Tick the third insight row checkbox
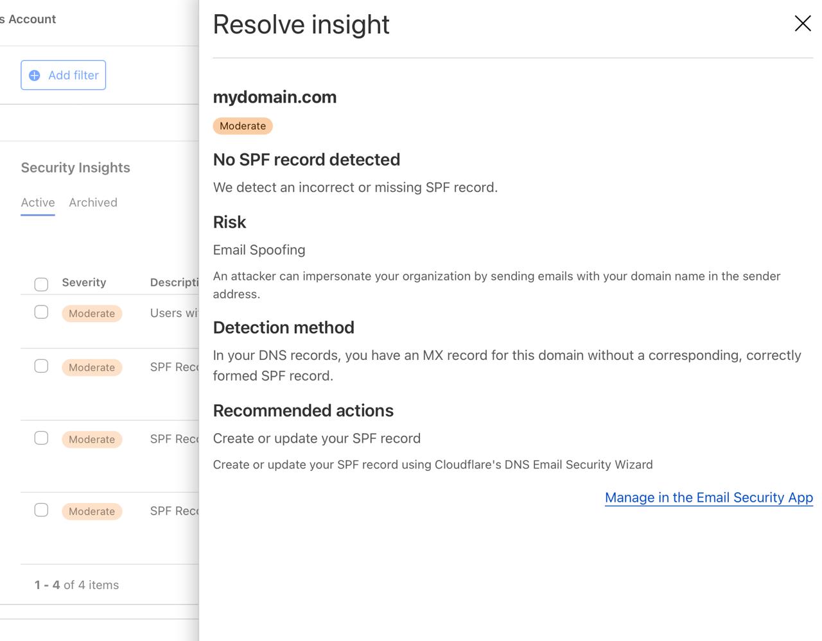The height and width of the screenshot is (641, 822). pyautogui.click(x=41, y=438)
